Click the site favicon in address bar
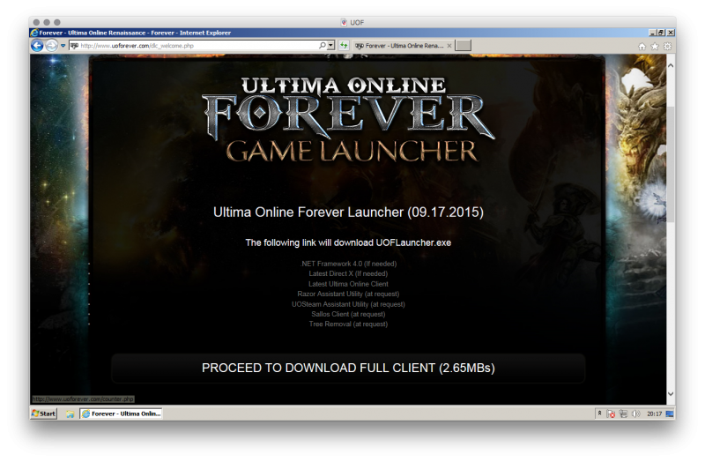705x462 pixels. [x=74, y=46]
